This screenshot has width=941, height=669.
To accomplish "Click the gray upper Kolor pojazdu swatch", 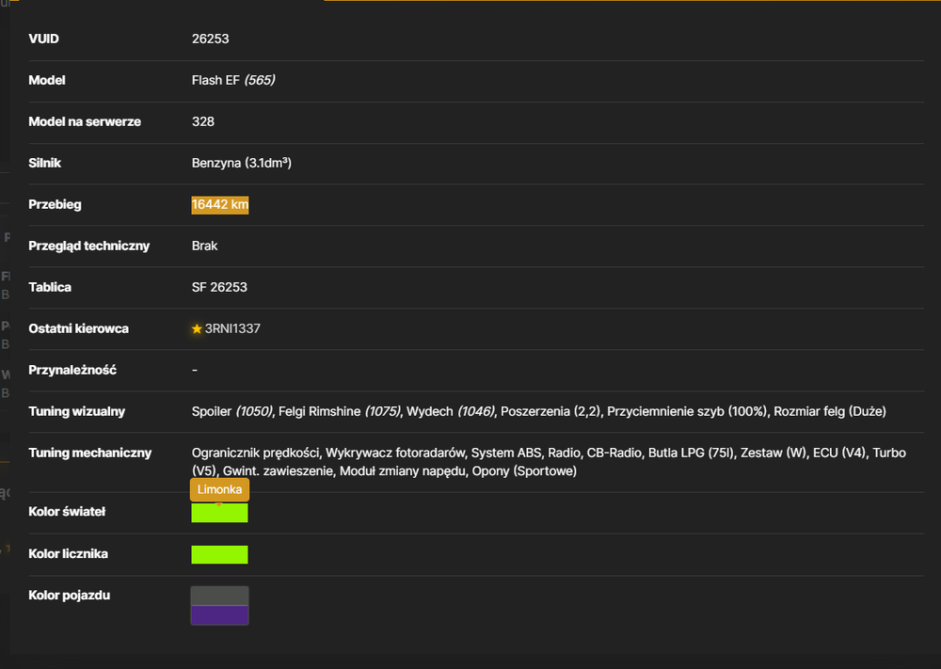I will click(x=219, y=597).
